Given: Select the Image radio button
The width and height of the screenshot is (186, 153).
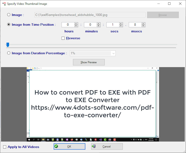Looking at the screenshot, I should point(9,15).
